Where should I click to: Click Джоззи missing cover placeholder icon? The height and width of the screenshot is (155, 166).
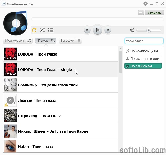pyautogui.click(x=10, y=100)
